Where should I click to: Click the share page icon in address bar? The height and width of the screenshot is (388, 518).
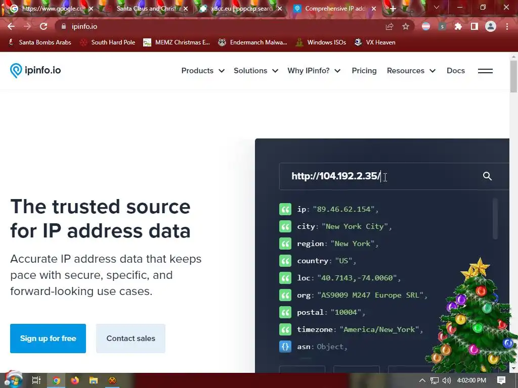(x=390, y=26)
